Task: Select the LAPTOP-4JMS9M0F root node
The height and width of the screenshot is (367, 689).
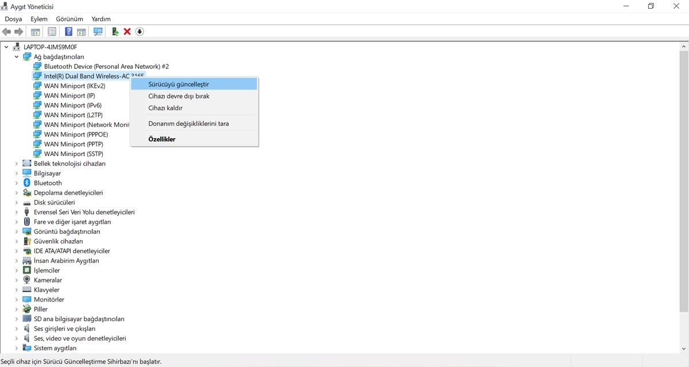Action: (50, 47)
